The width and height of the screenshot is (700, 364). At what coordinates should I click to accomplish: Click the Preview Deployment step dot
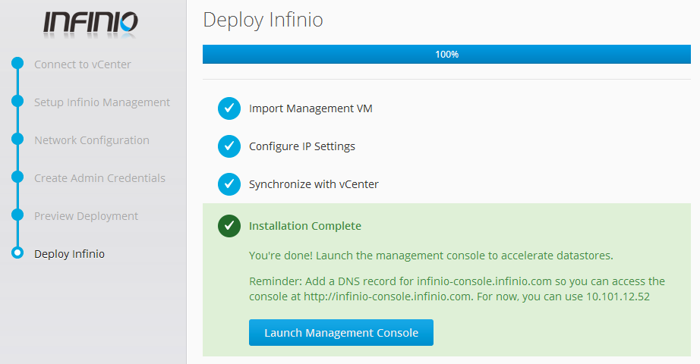[x=17, y=215]
